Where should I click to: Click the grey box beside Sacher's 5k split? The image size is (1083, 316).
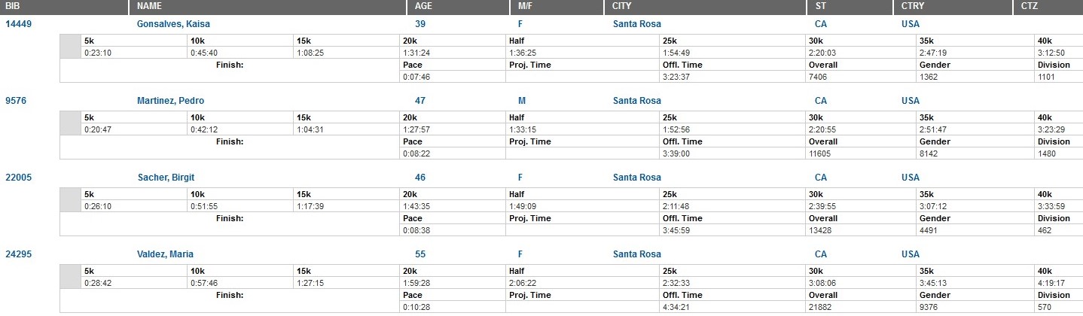tap(70, 199)
